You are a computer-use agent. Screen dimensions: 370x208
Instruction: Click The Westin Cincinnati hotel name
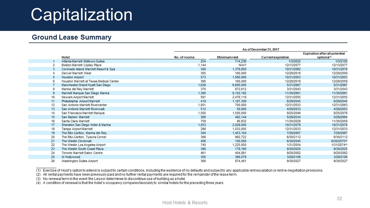click(76, 141)
